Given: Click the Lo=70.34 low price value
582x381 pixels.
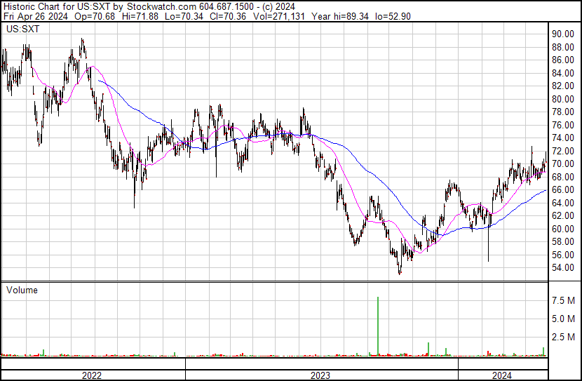Looking at the screenshot, I should [184, 16].
